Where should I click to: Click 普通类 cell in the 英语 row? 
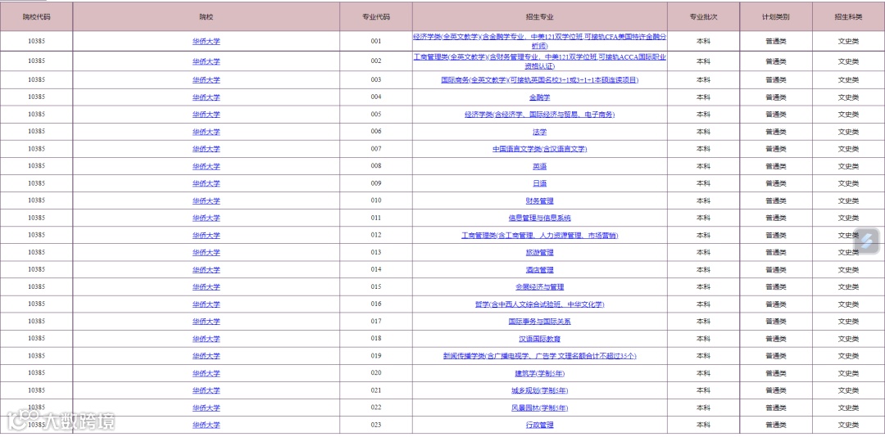775,166
